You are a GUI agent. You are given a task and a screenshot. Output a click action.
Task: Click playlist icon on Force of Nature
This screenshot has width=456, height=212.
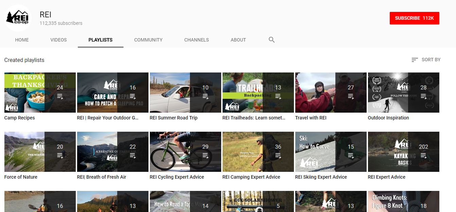(x=60, y=156)
